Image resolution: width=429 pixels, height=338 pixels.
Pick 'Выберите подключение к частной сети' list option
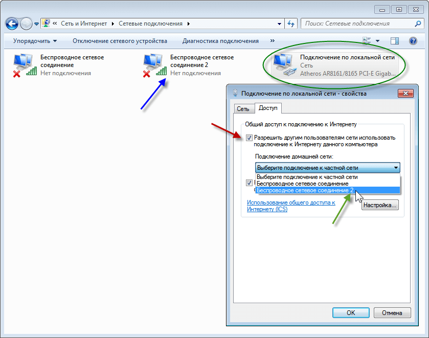click(x=327, y=177)
